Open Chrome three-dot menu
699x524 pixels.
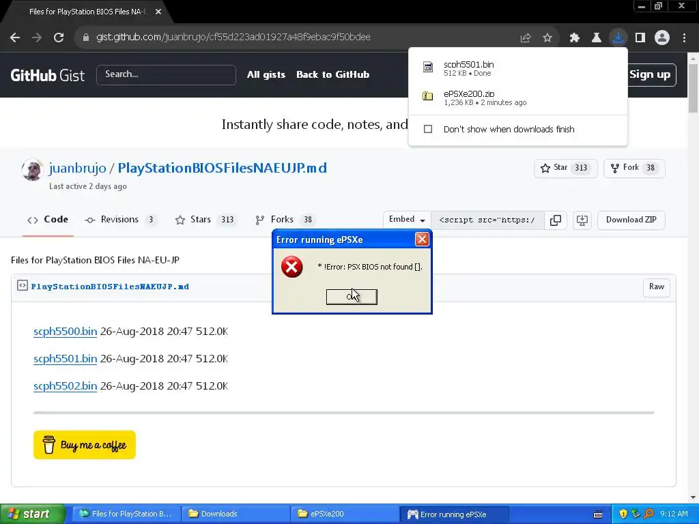[684, 38]
